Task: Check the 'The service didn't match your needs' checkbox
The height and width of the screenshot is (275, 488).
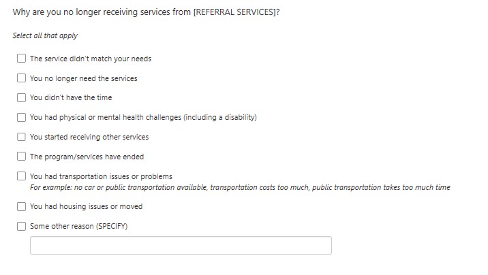Action: tap(22, 59)
